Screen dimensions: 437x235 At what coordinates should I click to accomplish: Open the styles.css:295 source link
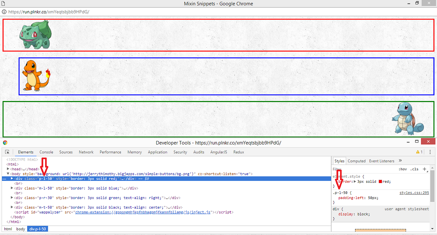coord(414,193)
